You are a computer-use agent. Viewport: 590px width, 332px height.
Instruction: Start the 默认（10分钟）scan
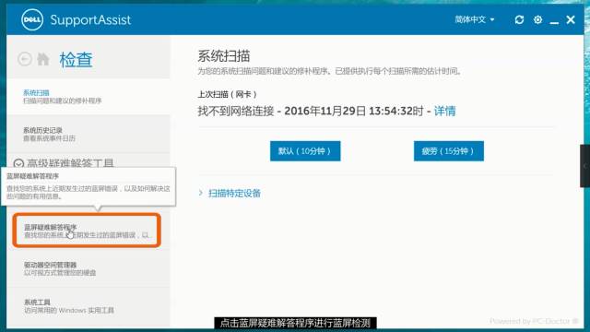coord(305,151)
